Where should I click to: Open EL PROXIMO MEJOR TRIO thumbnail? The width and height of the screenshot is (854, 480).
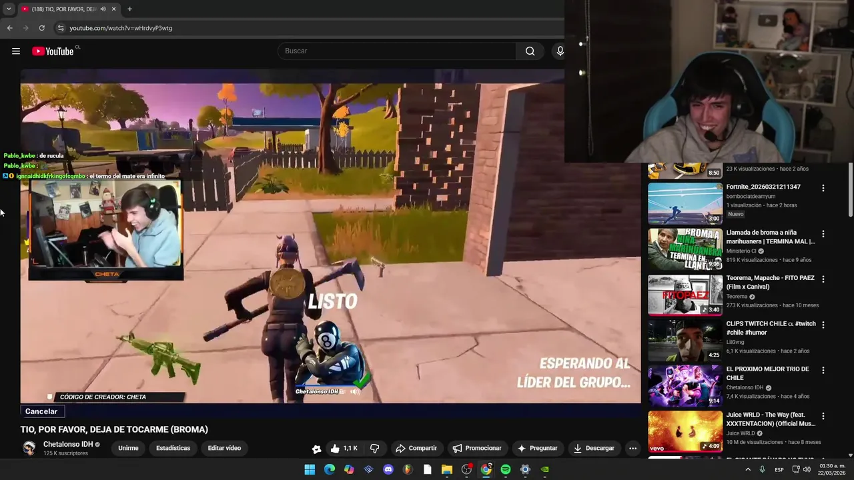click(685, 386)
